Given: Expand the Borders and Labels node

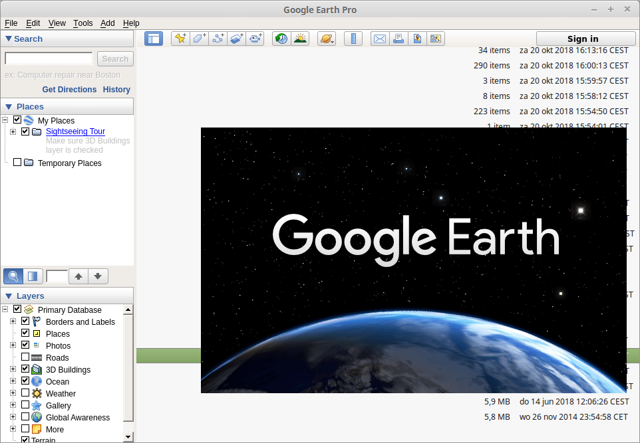Looking at the screenshot, I should click(13, 321).
